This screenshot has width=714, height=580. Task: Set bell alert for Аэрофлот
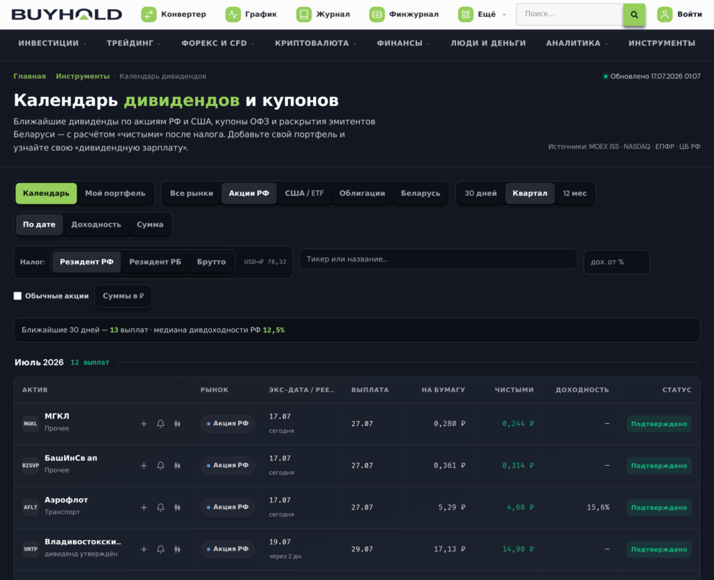pyautogui.click(x=161, y=507)
